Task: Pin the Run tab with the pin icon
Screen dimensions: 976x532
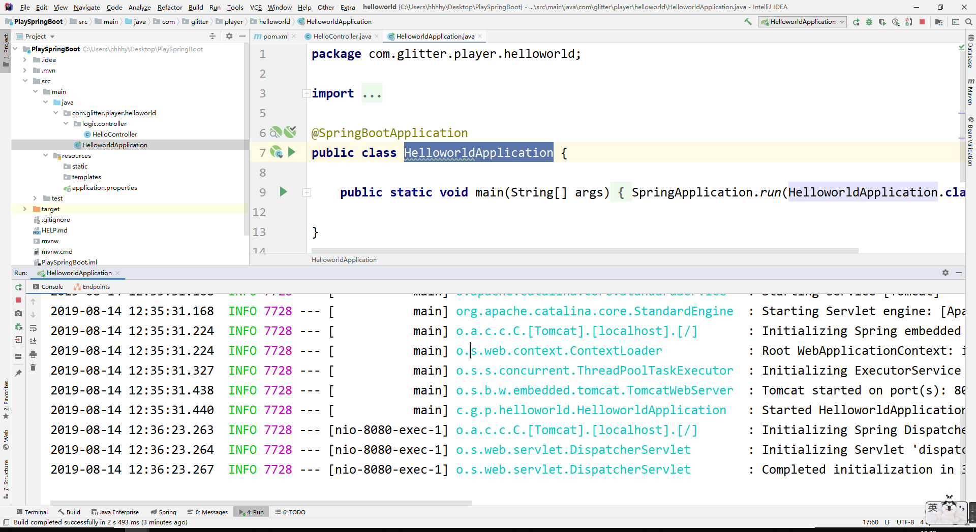Action: [18, 373]
